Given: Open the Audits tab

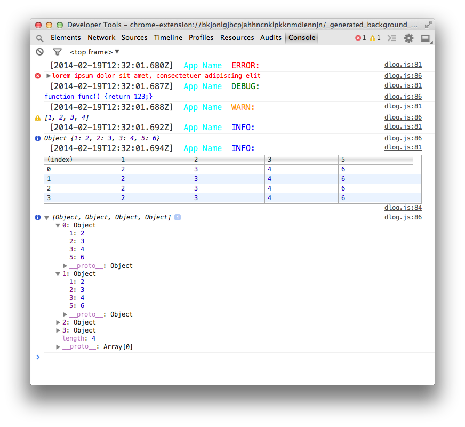Looking at the screenshot, I should pyautogui.click(x=271, y=38).
